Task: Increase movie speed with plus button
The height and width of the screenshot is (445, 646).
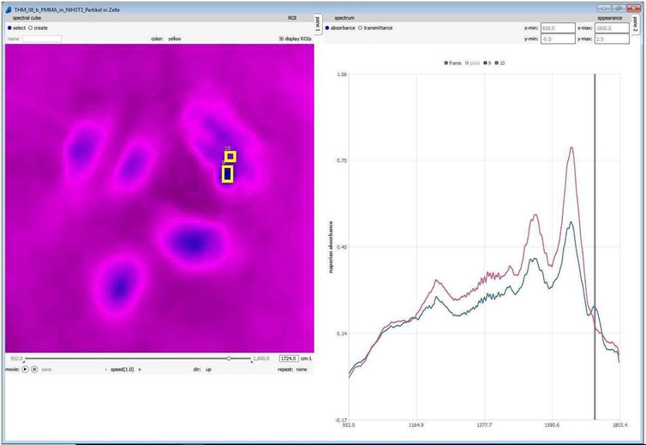Action: click(140, 369)
